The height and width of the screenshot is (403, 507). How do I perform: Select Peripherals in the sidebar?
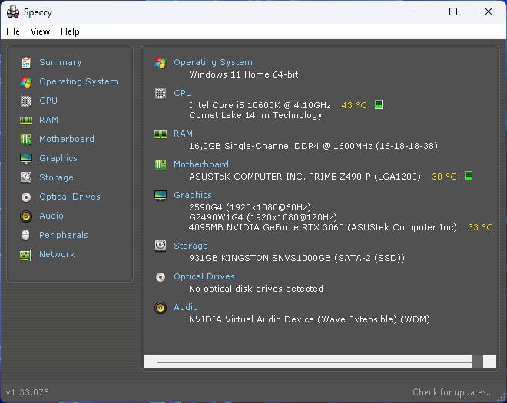63,235
